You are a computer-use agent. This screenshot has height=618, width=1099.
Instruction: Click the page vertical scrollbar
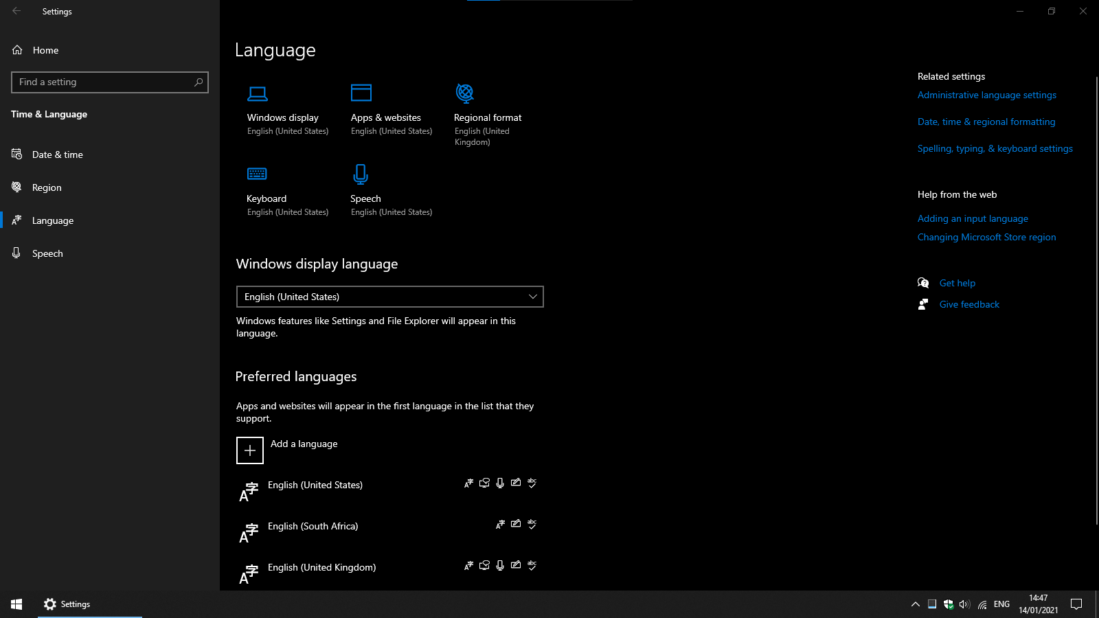tap(1096, 299)
